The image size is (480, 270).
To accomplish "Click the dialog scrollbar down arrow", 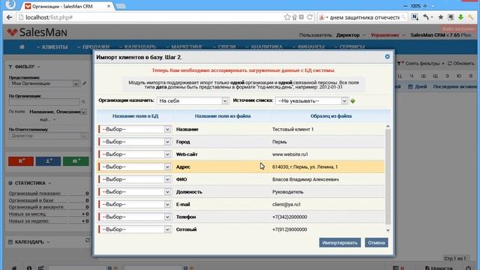I will point(388,230).
